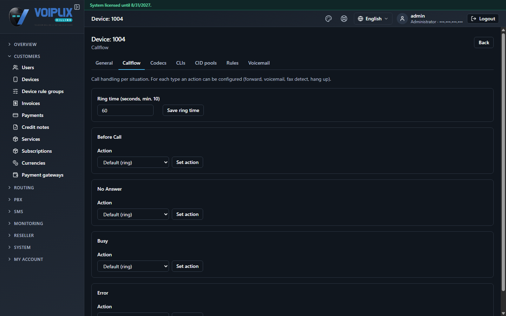
Task: Switch to the Voicemail tab
Action: (x=259, y=63)
